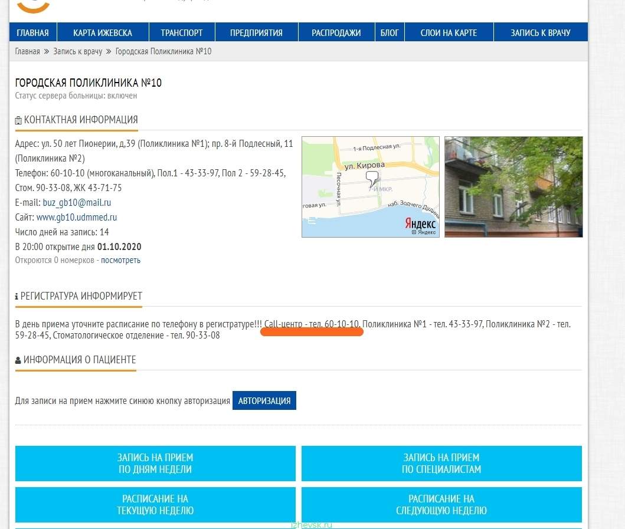
Task: Click the orange site logo
Action: click(x=33, y=6)
